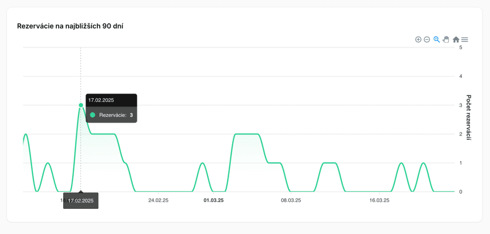Click the green marker in Rezervácie tooltip
This screenshot has width=490, height=234.
point(93,115)
